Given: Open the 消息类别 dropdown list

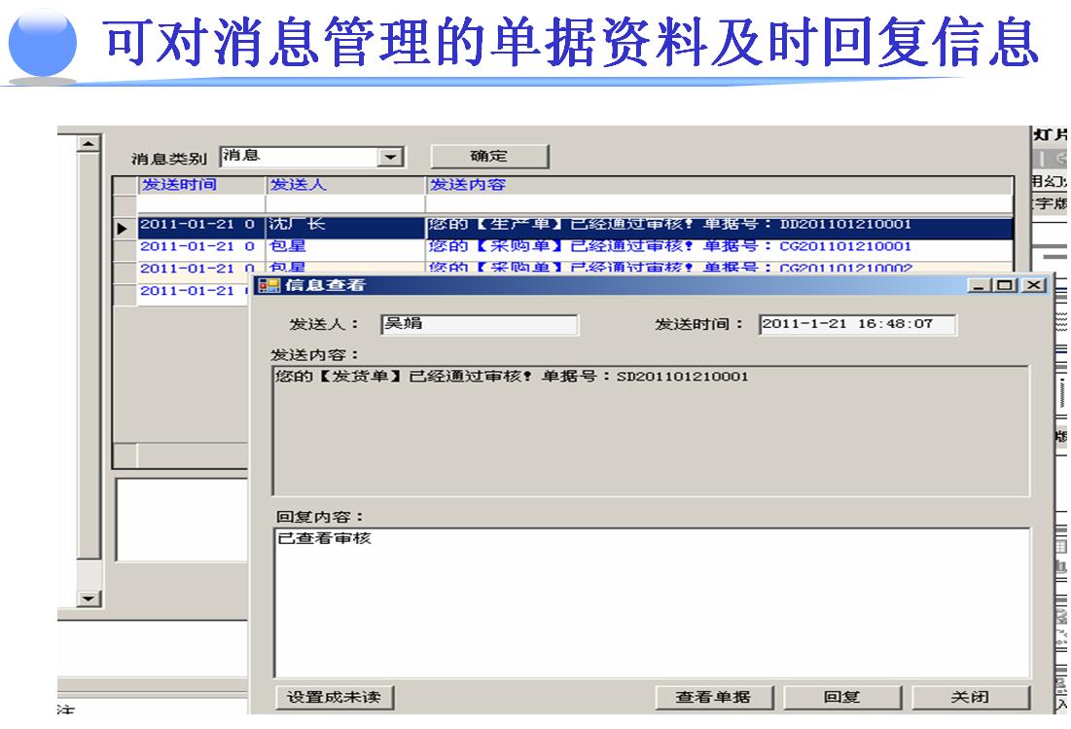Looking at the screenshot, I should [x=391, y=157].
